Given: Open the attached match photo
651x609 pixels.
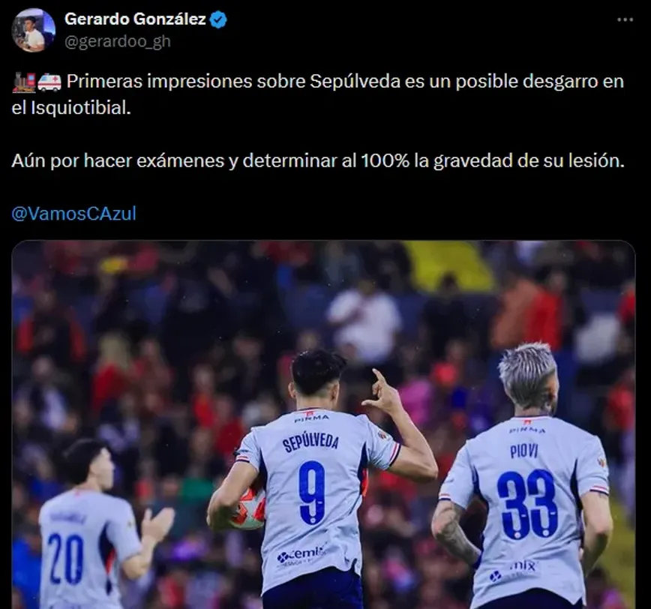Looking at the screenshot, I should tap(323, 424).
